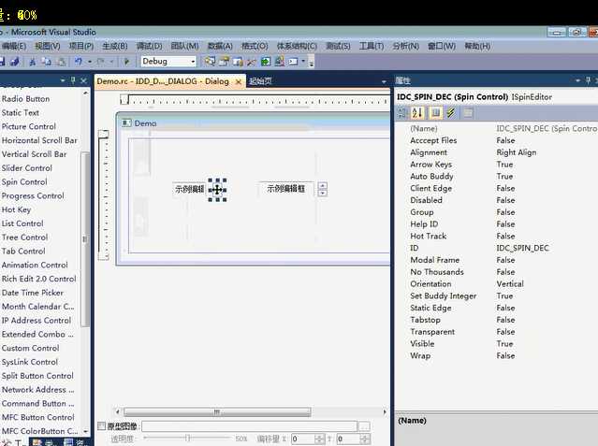Select Date Time Picker in the Toolbox
This screenshot has width=598, height=446.
tap(33, 293)
